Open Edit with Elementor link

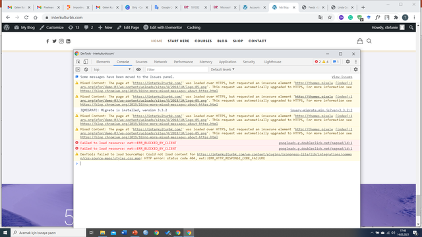pyautogui.click(x=163, y=28)
